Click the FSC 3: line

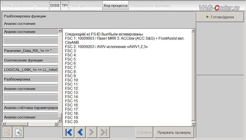coord(71,51)
